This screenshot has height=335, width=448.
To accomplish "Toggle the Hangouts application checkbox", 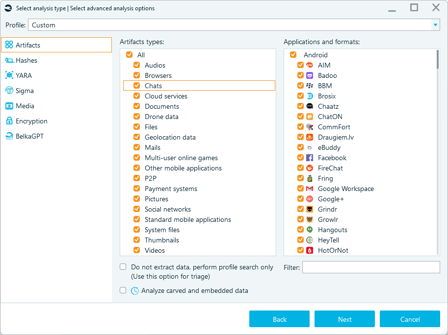I will pos(301,230).
